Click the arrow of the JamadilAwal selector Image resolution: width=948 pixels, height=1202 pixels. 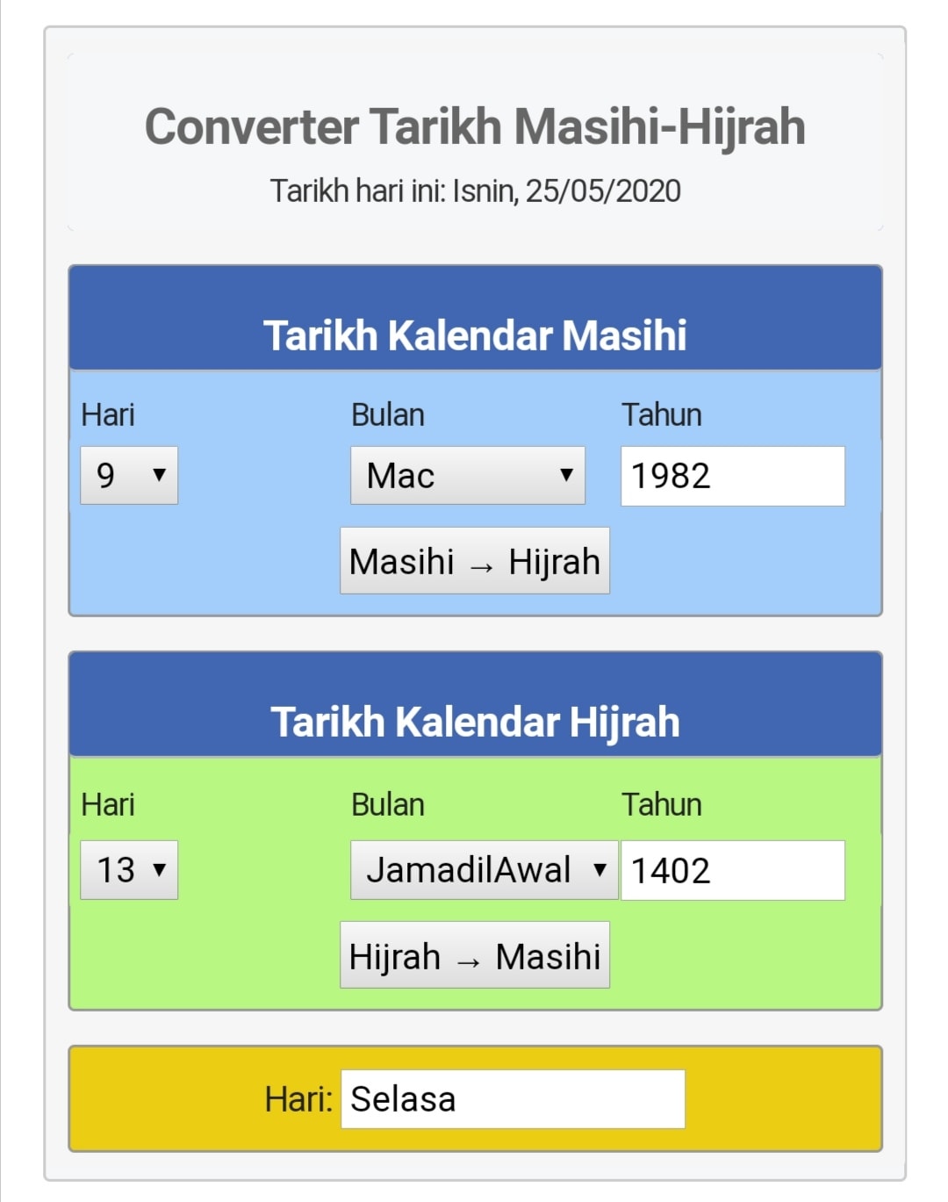click(x=600, y=870)
